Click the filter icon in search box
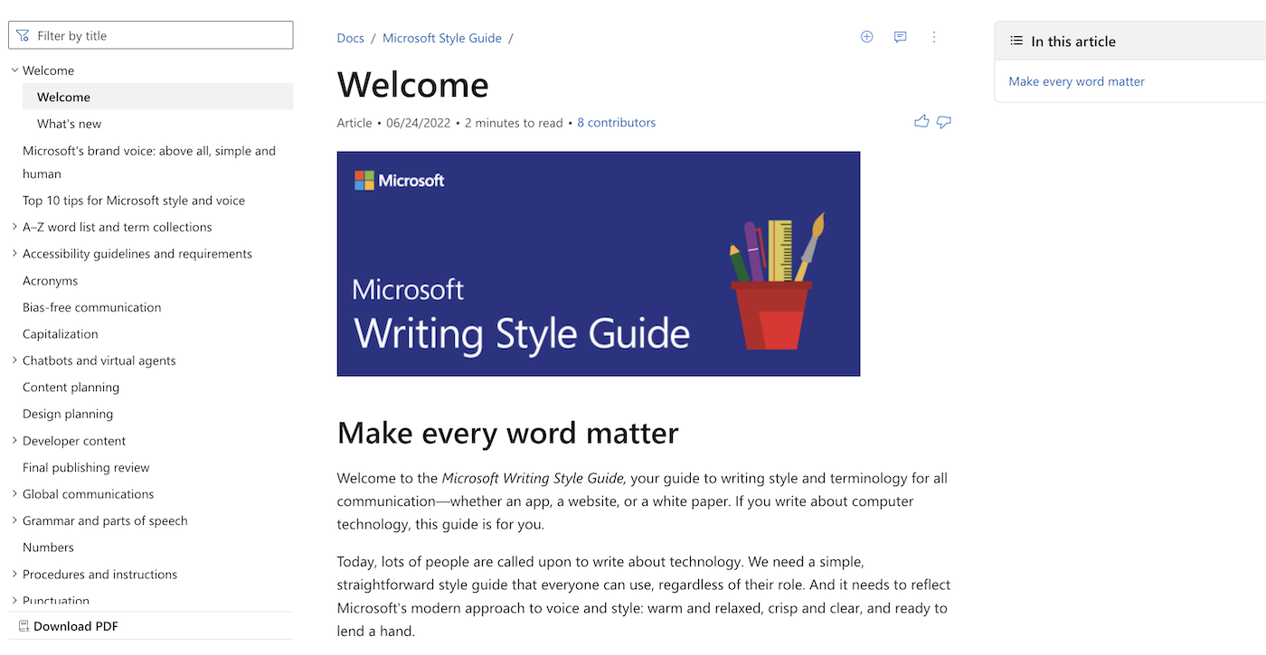The image size is (1266, 655). point(23,36)
